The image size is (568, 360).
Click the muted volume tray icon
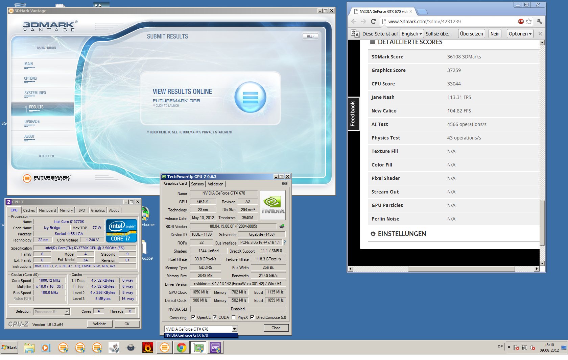[532, 348]
